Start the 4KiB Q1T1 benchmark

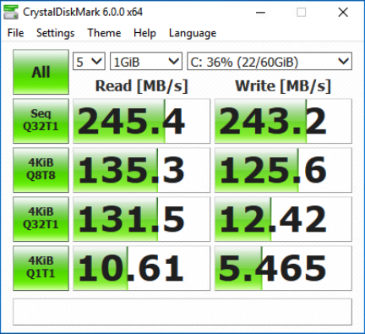(x=41, y=268)
